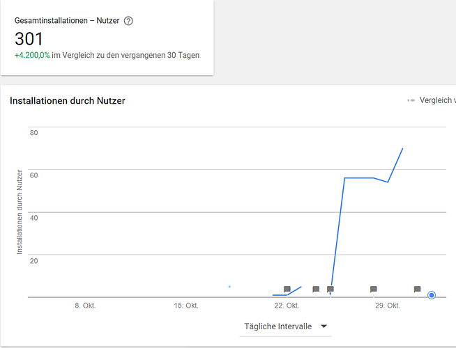The width and height of the screenshot is (456, 348).
Task: Click the 301 total installs figure
Action: [x=29, y=39]
